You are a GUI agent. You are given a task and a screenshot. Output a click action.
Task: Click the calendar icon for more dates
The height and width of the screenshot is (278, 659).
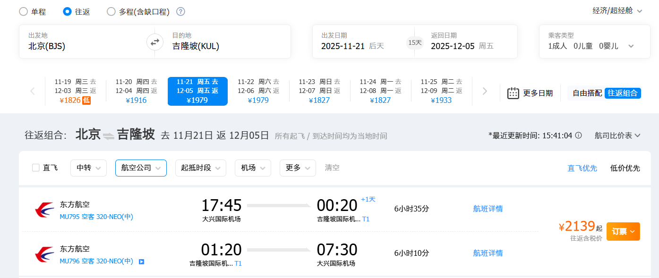(x=513, y=93)
